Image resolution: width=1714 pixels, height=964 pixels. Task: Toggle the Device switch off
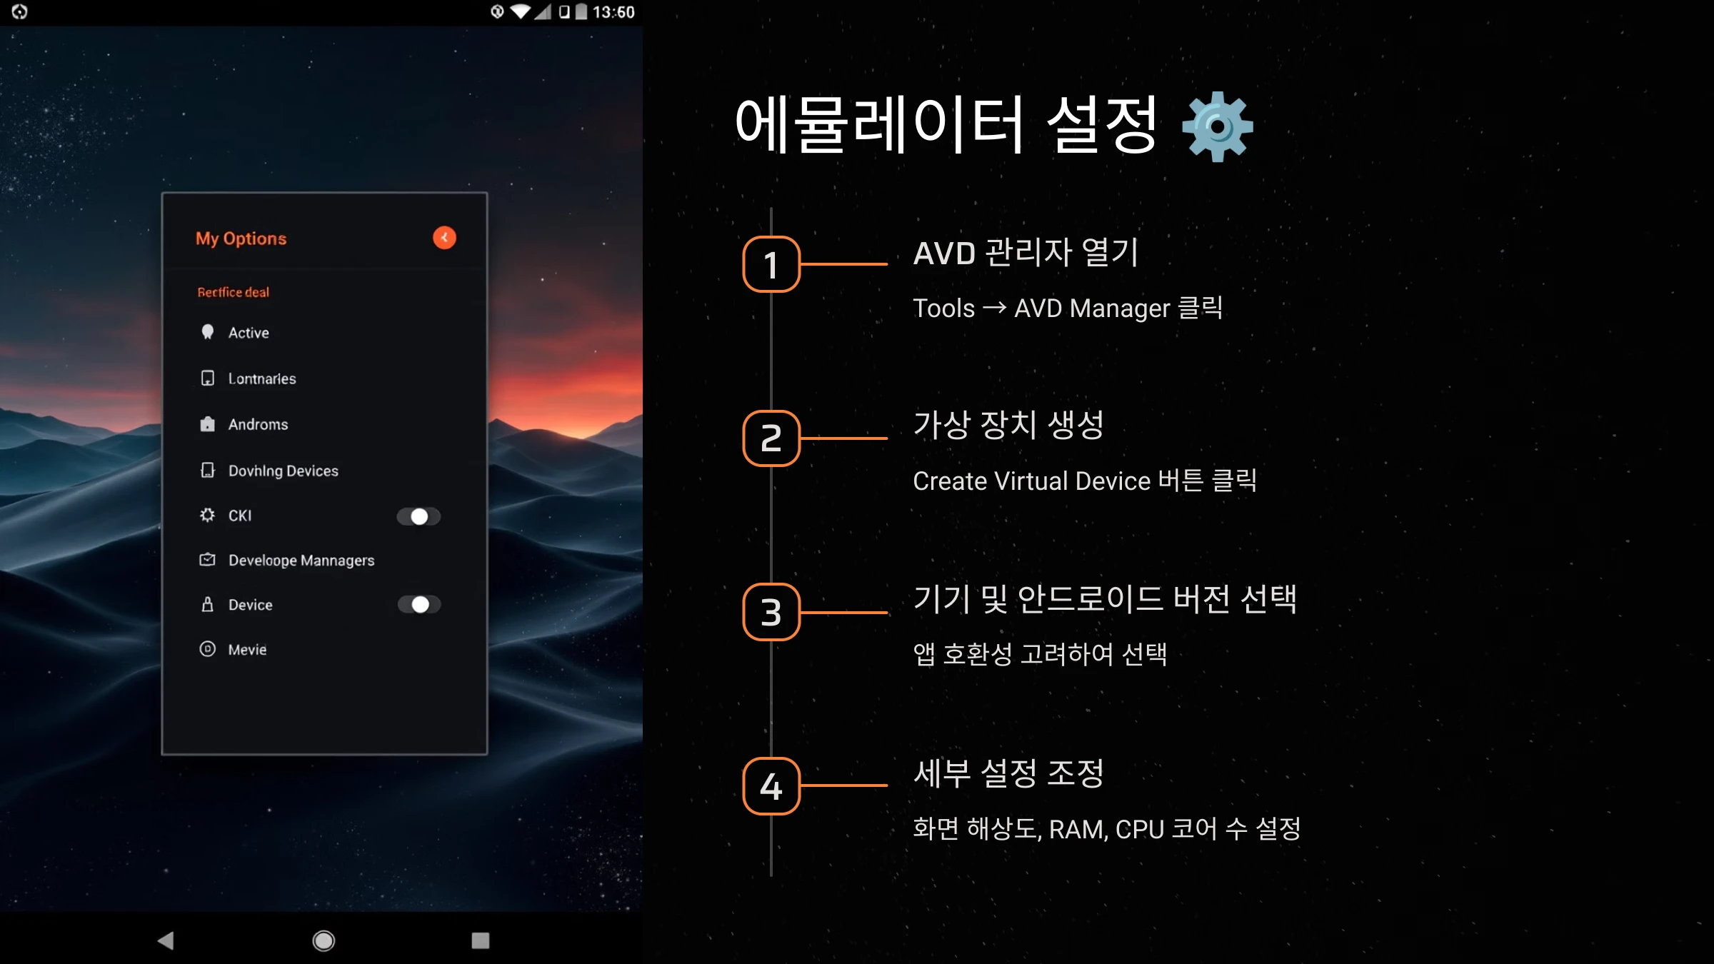[x=418, y=604]
